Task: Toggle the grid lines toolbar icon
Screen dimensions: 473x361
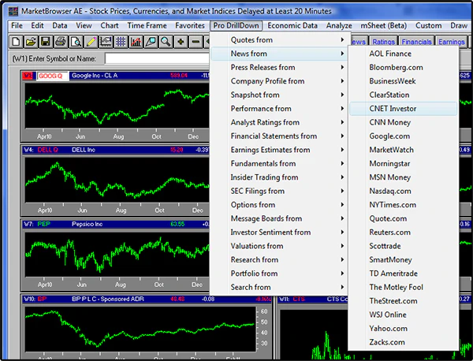Action: 121,42
